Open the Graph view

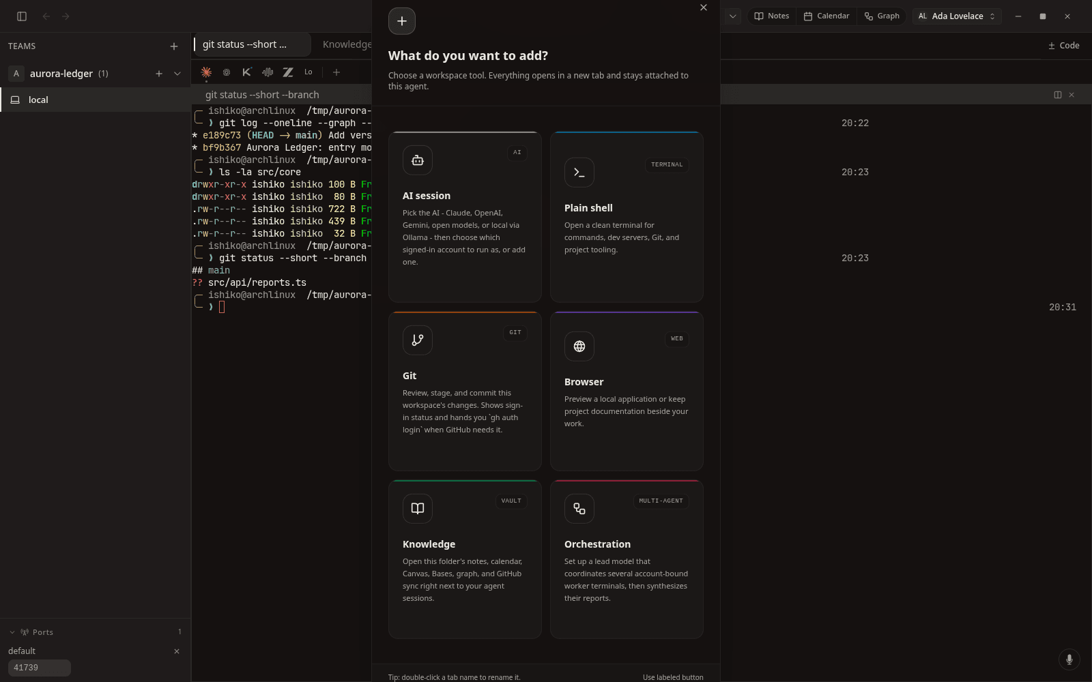click(882, 16)
